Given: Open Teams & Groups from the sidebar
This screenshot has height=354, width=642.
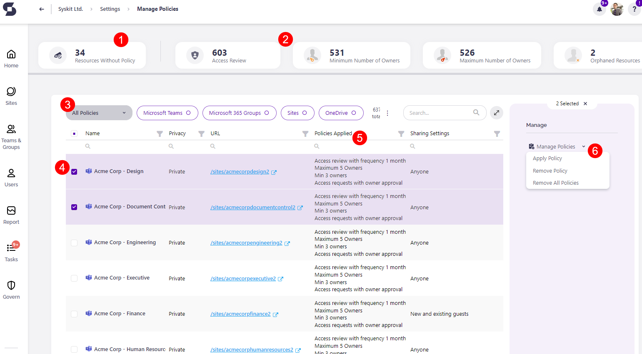Looking at the screenshot, I should pyautogui.click(x=11, y=130).
